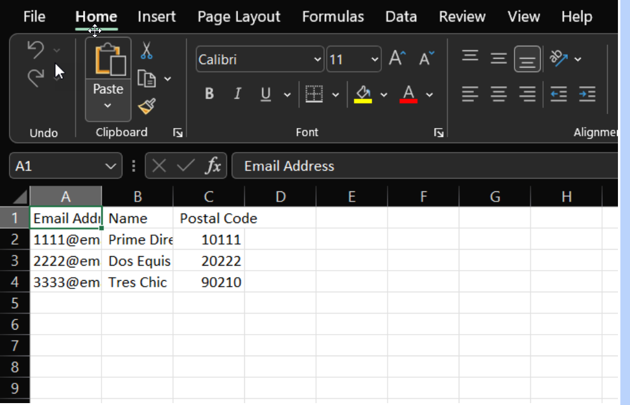630x405 pixels.
Task: Switch to the Formulas ribbon tab
Action: coord(333,16)
